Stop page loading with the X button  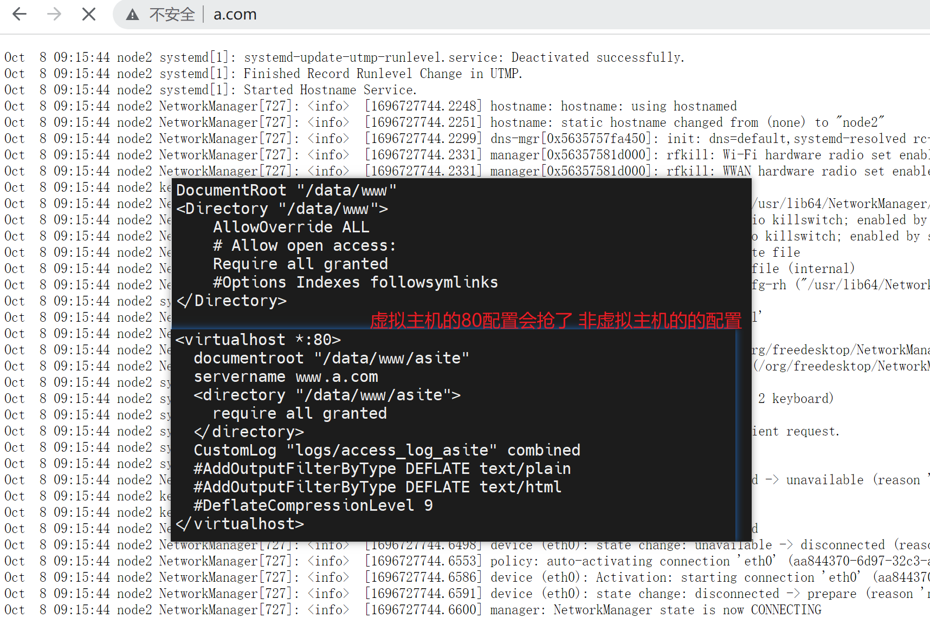[89, 14]
